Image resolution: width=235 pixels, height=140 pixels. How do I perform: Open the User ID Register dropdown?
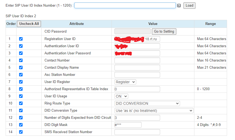[x=125, y=82]
